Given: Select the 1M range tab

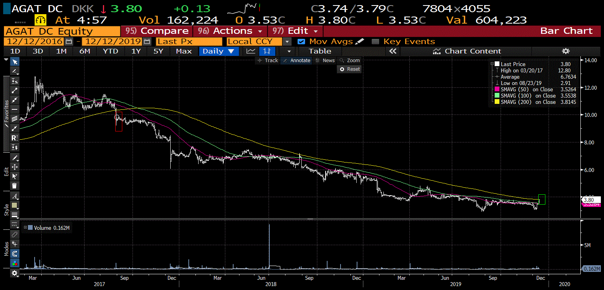Looking at the screenshot, I should click(x=61, y=51).
